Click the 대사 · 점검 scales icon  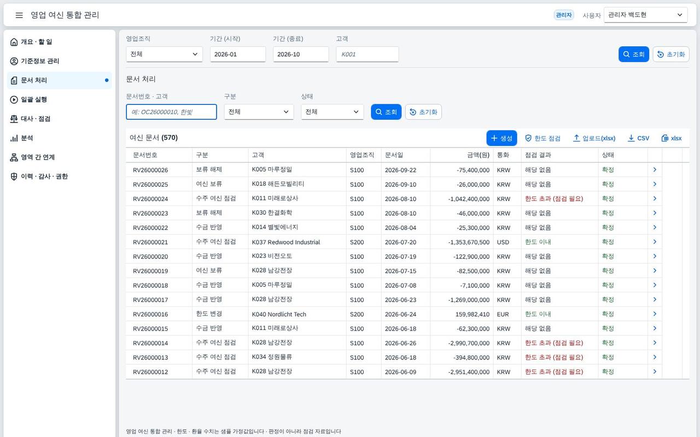(x=14, y=119)
